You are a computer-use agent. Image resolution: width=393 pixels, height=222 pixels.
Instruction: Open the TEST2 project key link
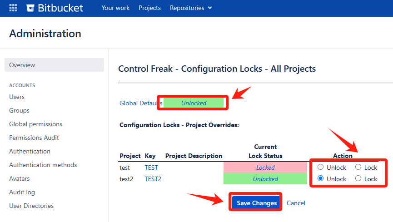click(x=153, y=179)
